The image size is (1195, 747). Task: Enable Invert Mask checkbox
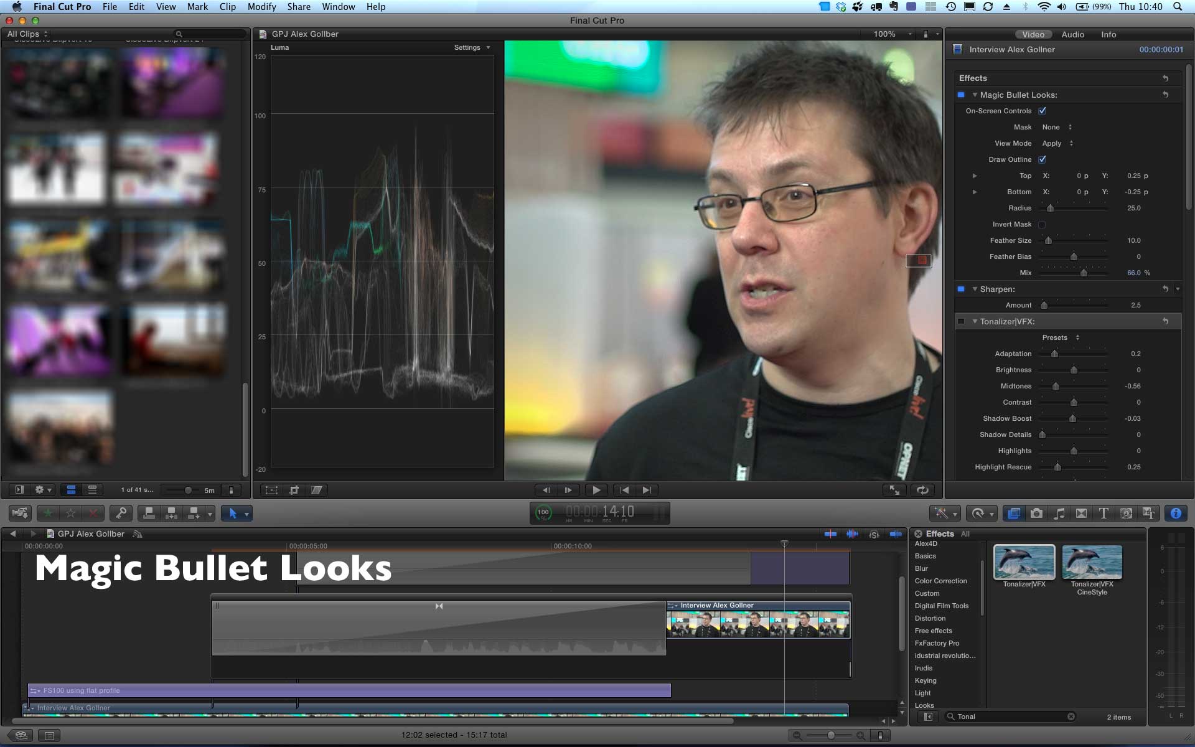point(1042,224)
